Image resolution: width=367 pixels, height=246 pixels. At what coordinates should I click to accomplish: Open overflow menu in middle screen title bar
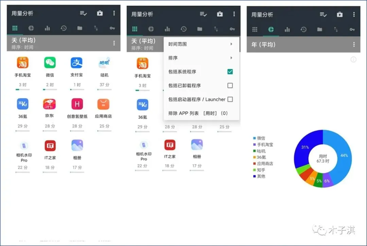234,14
